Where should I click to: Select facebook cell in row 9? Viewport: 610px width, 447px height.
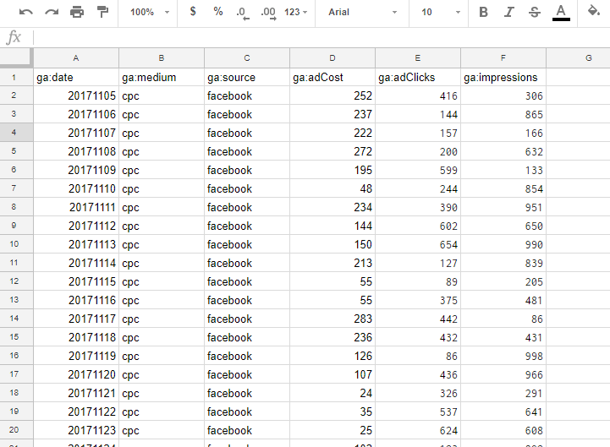tap(247, 226)
